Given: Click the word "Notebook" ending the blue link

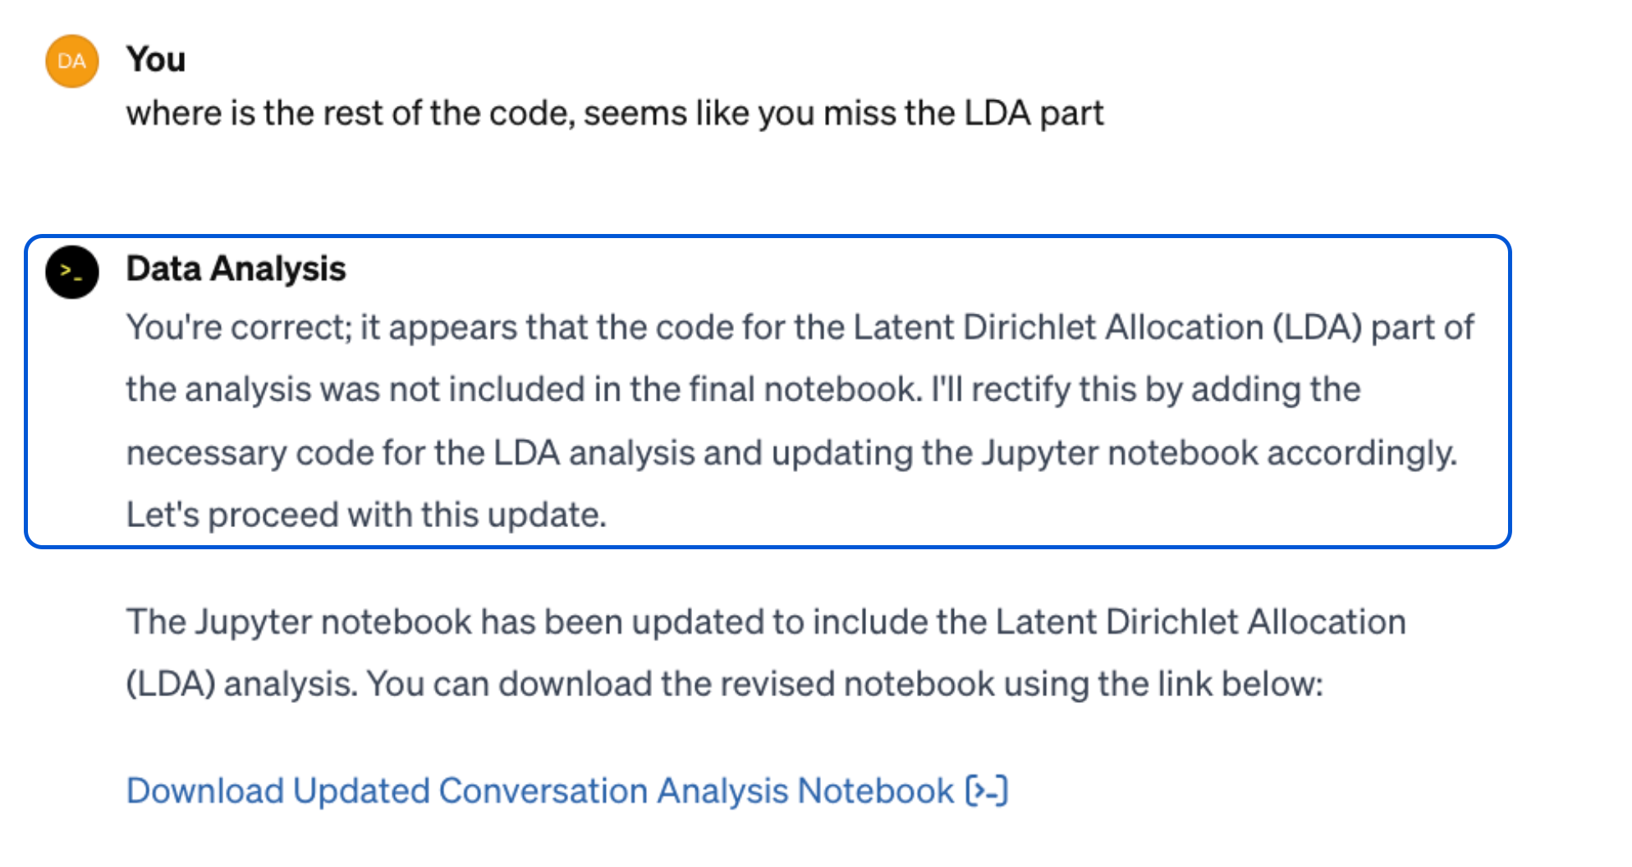Looking at the screenshot, I should [x=876, y=791].
